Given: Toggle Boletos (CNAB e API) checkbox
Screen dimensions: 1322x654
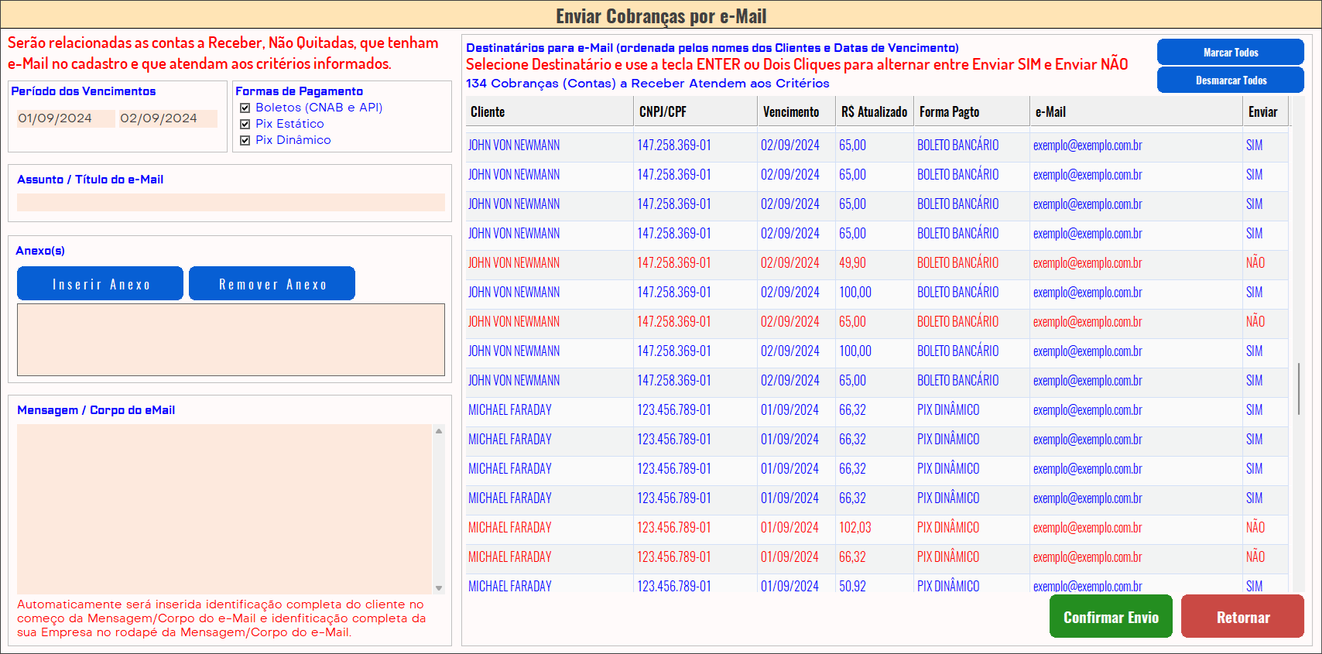Looking at the screenshot, I should click(245, 108).
